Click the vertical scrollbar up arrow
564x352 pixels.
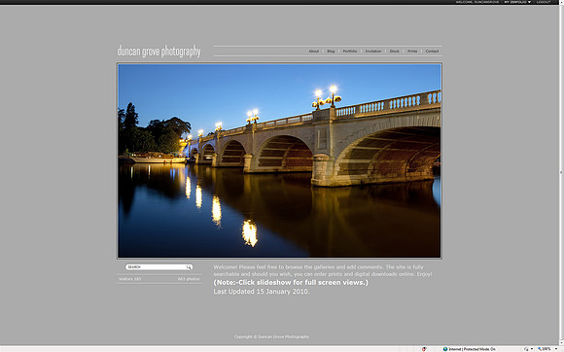[561, 2]
